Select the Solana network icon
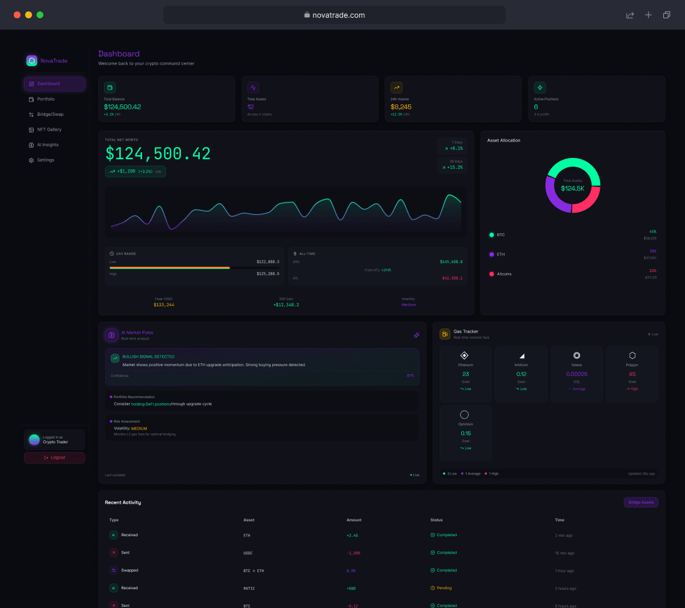Viewport: 685px width, 608px height. (577, 355)
